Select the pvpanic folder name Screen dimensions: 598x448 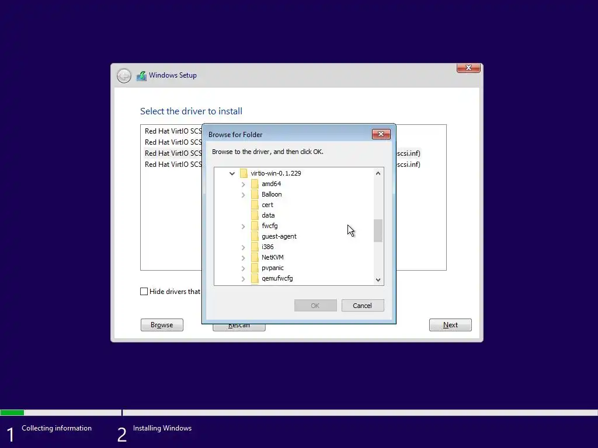tap(272, 268)
